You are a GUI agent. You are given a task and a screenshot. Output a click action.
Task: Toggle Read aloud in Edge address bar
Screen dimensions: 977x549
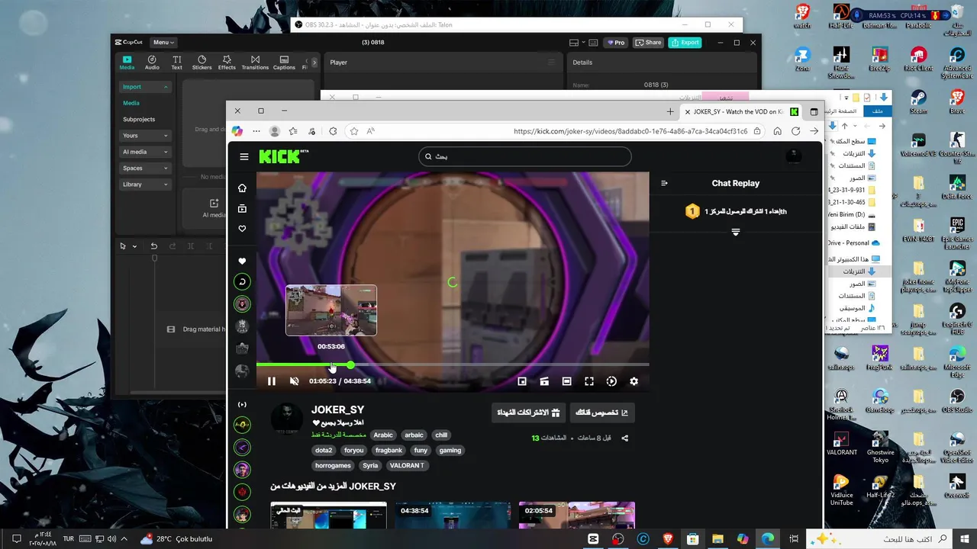(371, 131)
